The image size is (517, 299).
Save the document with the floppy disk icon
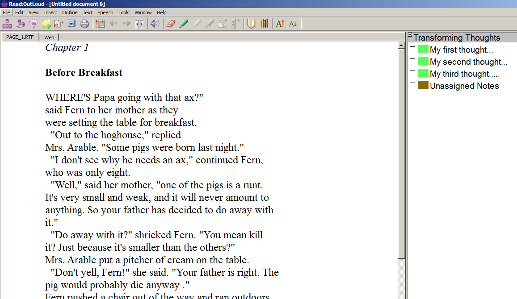click(71, 24)
